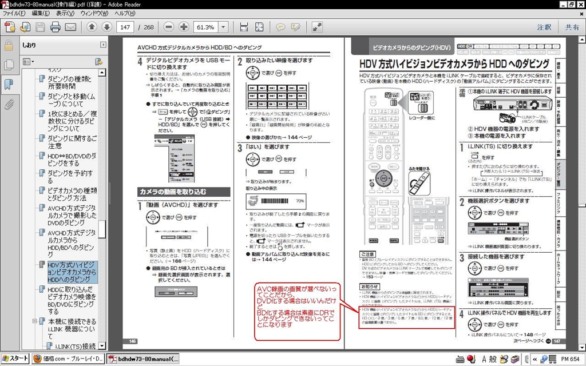Collapse the 本機に接続できるi.LINK機器について bookmark
This screenshot has width=586, height=366.
click(x=34, y=321)
